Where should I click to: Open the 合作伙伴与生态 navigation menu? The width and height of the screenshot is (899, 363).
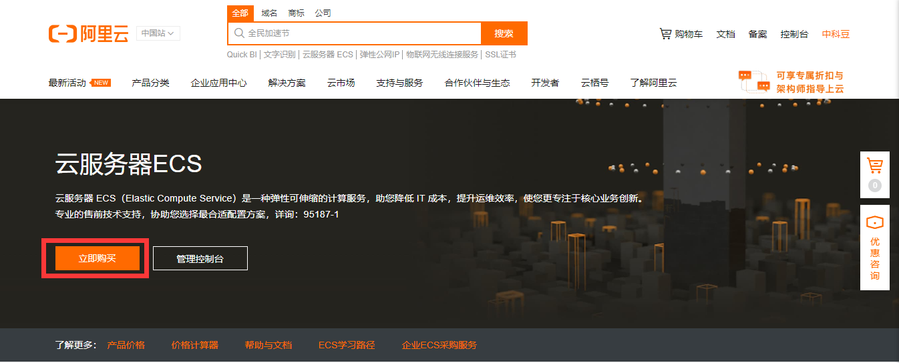pyautogui.click(x=478, y=83)
